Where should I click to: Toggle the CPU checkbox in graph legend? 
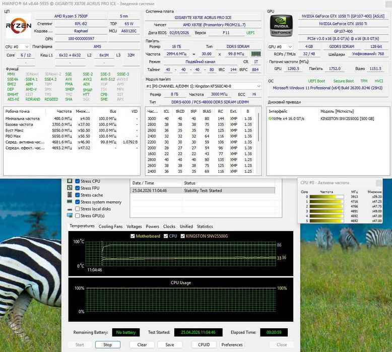pos(165,236)
